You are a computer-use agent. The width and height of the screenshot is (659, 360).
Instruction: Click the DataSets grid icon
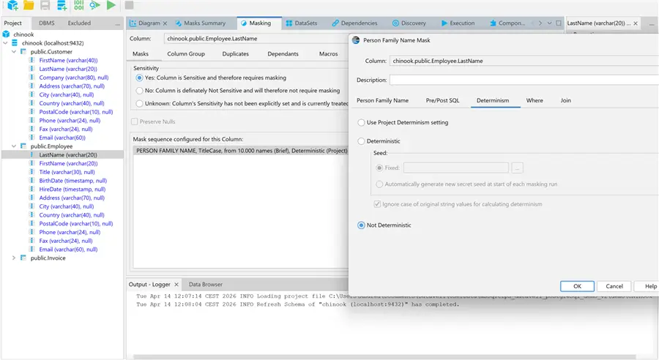click(289, 23)
